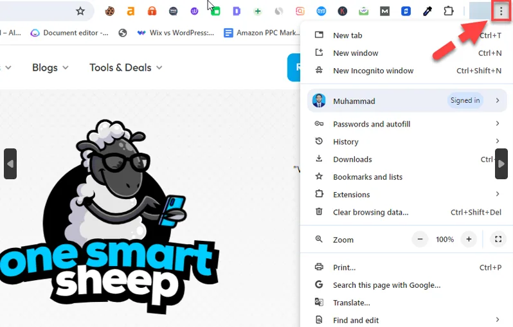Image resolution: width=513 pixels, height=327 pixels.
Task: Expand the Tools & Deals dropdown
Action: pos(126,67)
